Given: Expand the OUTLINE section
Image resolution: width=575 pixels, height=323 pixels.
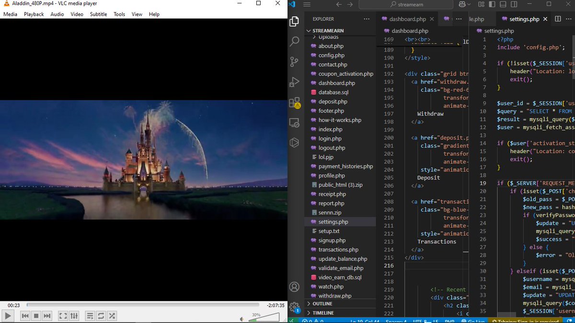Looking at the screenshot, I should click(x=340, y=304).
